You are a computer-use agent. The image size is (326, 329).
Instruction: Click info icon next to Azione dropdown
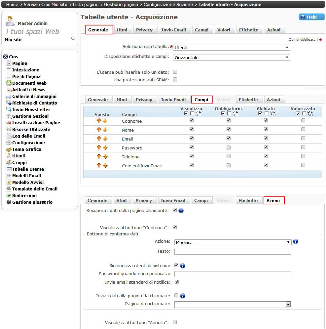[x=296, y=241]
